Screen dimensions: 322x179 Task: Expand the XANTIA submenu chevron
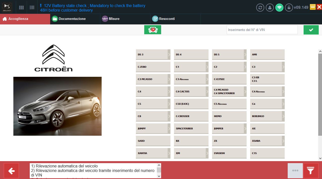[169, 153]
